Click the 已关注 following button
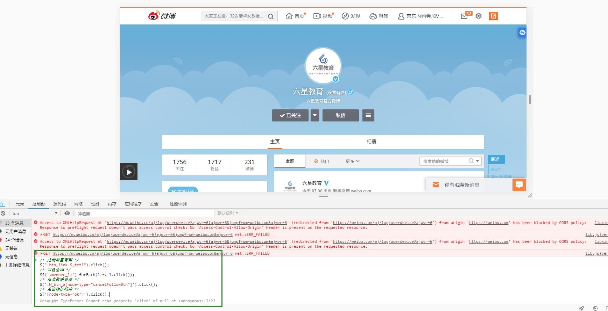 290,115
